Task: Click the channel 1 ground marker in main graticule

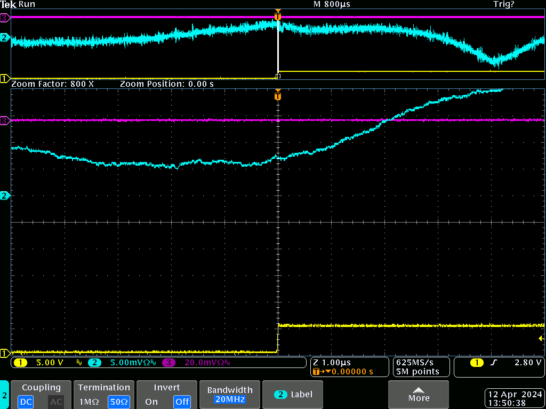Action: coord(4,353)
